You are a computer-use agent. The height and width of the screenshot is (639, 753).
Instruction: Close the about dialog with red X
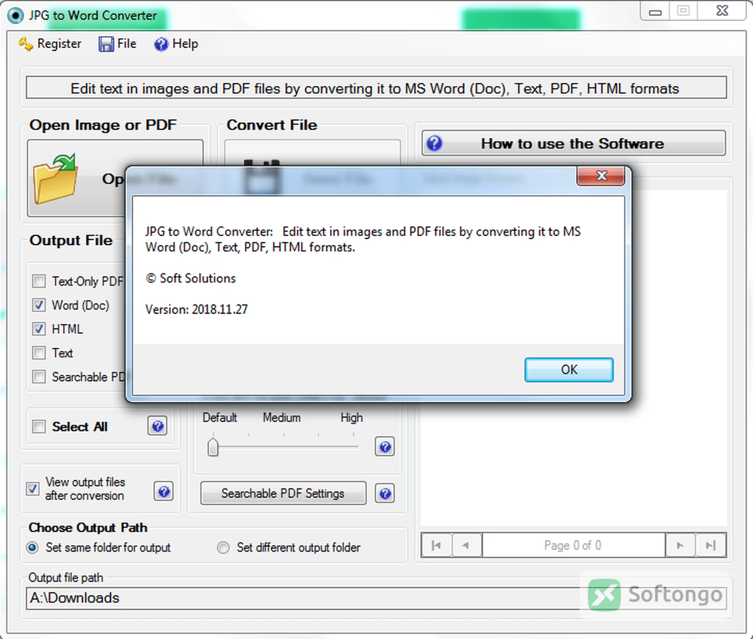pos(601,175)
